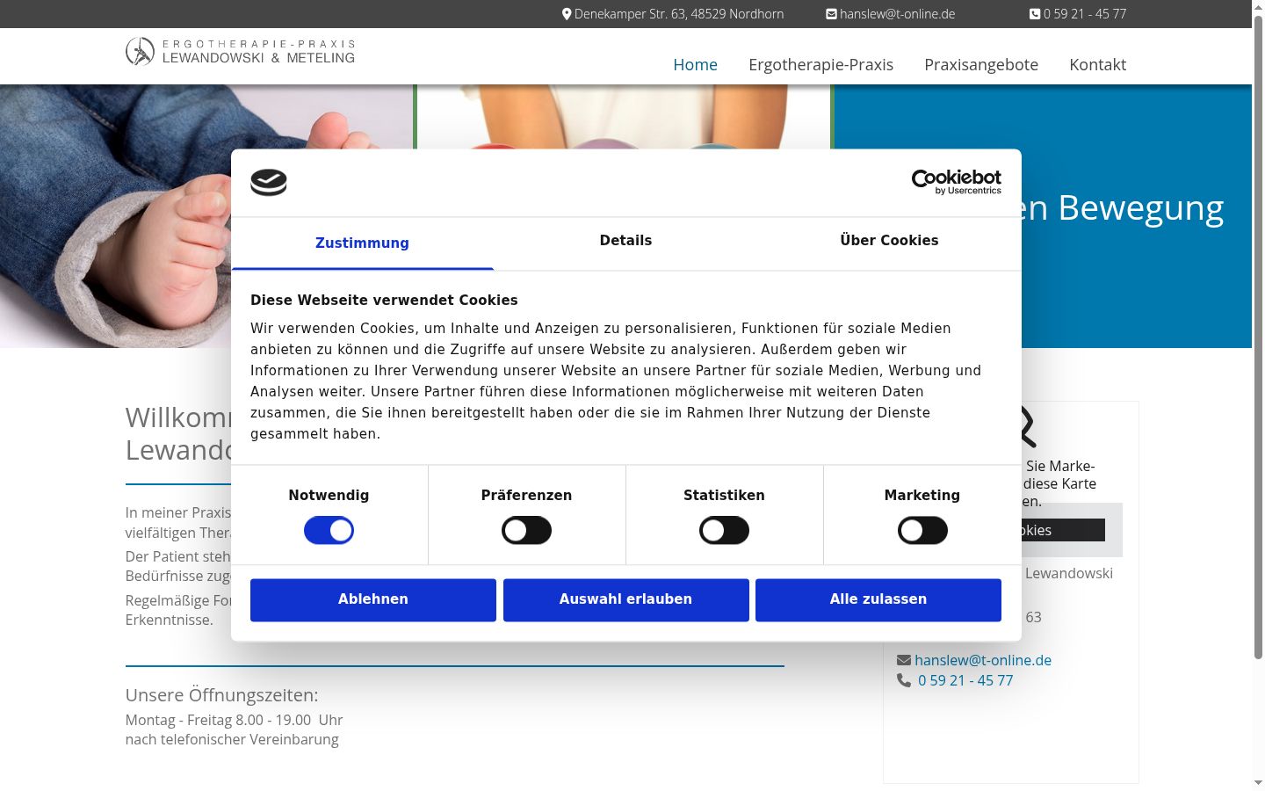Viewport: 1265px width, 791px height.
Task: Click the practice logo in the header
Action: pos(240,52)
